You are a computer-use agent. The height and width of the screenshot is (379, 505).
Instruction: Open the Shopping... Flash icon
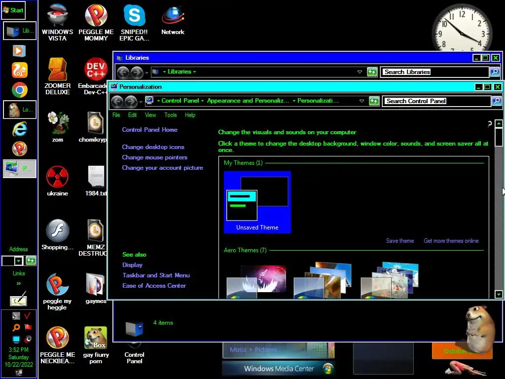click(57, 234)
